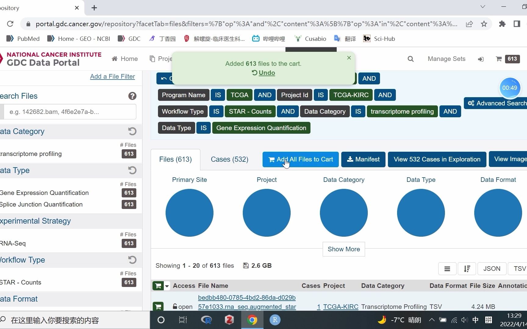Remove STAR - Counts query value

(x=250, y=111)
